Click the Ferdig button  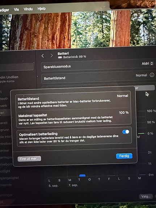[x=124, y=156]
